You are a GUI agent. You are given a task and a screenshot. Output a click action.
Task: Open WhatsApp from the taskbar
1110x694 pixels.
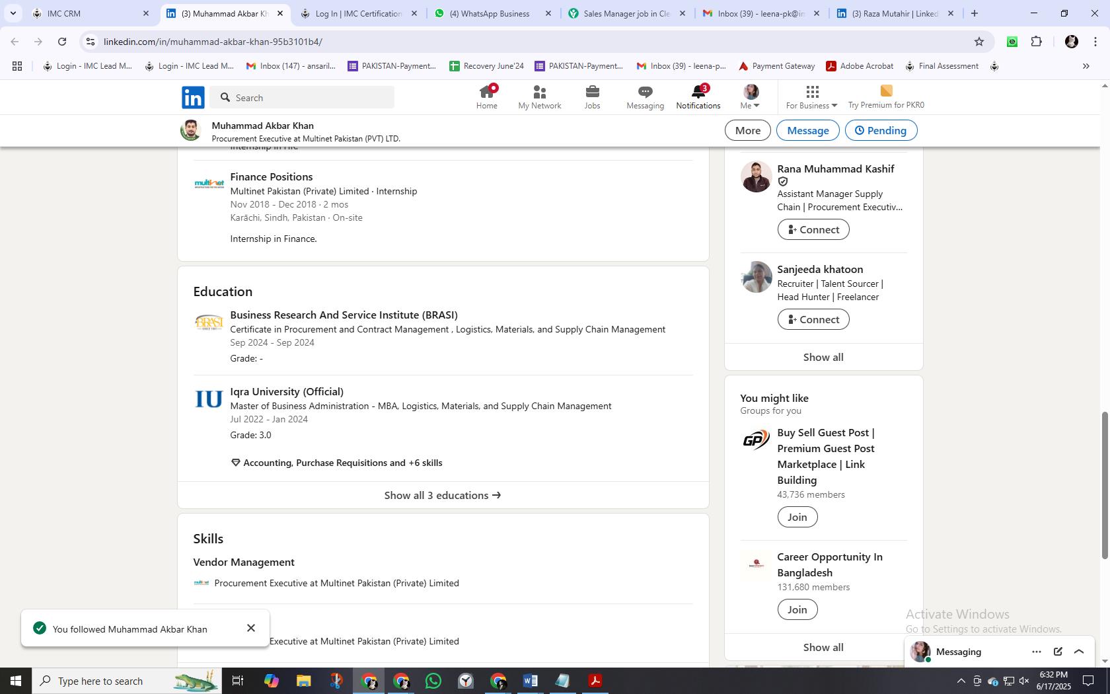click(433, 681)
